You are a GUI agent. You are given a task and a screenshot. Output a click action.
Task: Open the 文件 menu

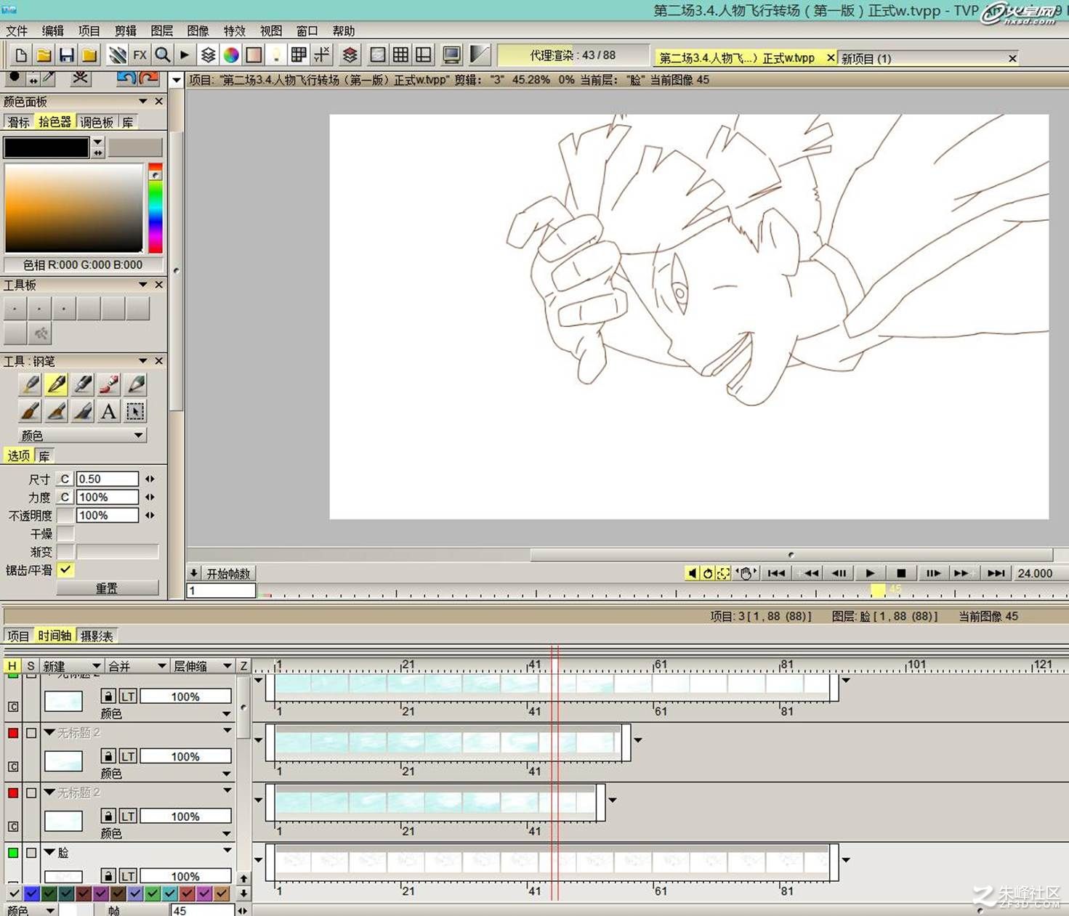coord(17,31)
